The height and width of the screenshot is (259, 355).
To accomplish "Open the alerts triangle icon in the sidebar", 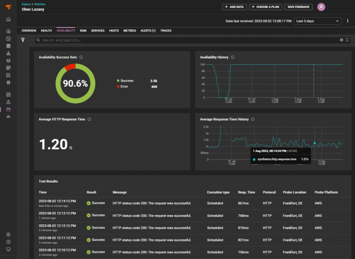I will click(8, 102).
